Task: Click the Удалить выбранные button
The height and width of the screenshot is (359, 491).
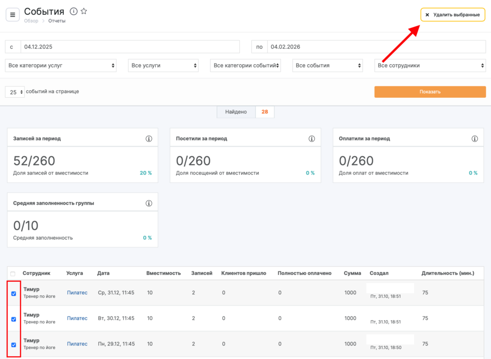Action: pyautogui.click(x=453, y=15)
